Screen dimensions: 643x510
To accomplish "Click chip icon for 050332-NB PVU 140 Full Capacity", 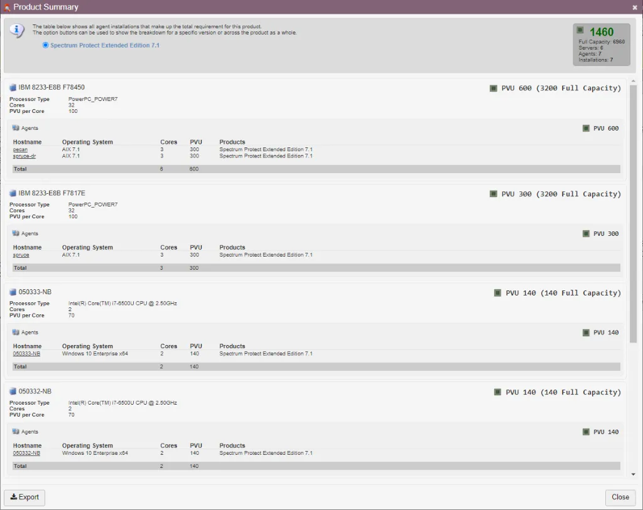I will [497, 392].
